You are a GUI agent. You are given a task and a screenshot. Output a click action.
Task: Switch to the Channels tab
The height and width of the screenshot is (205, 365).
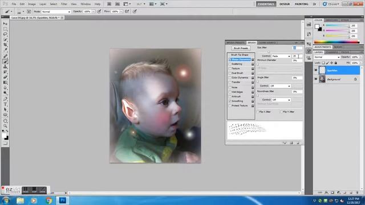point(332,52)
